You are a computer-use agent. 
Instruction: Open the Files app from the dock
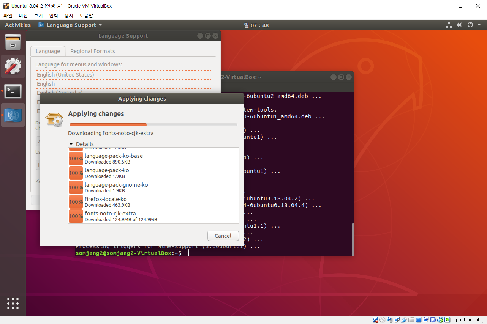coord(13,42)
